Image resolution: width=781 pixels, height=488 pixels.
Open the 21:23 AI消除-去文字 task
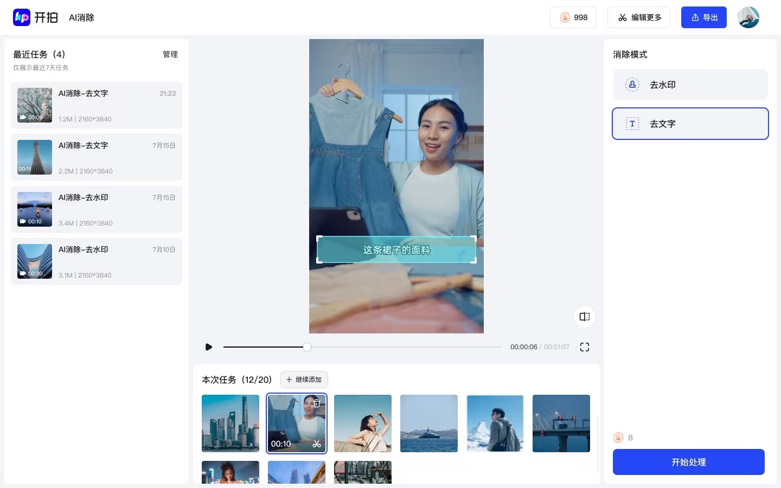[x=97, y=105]
